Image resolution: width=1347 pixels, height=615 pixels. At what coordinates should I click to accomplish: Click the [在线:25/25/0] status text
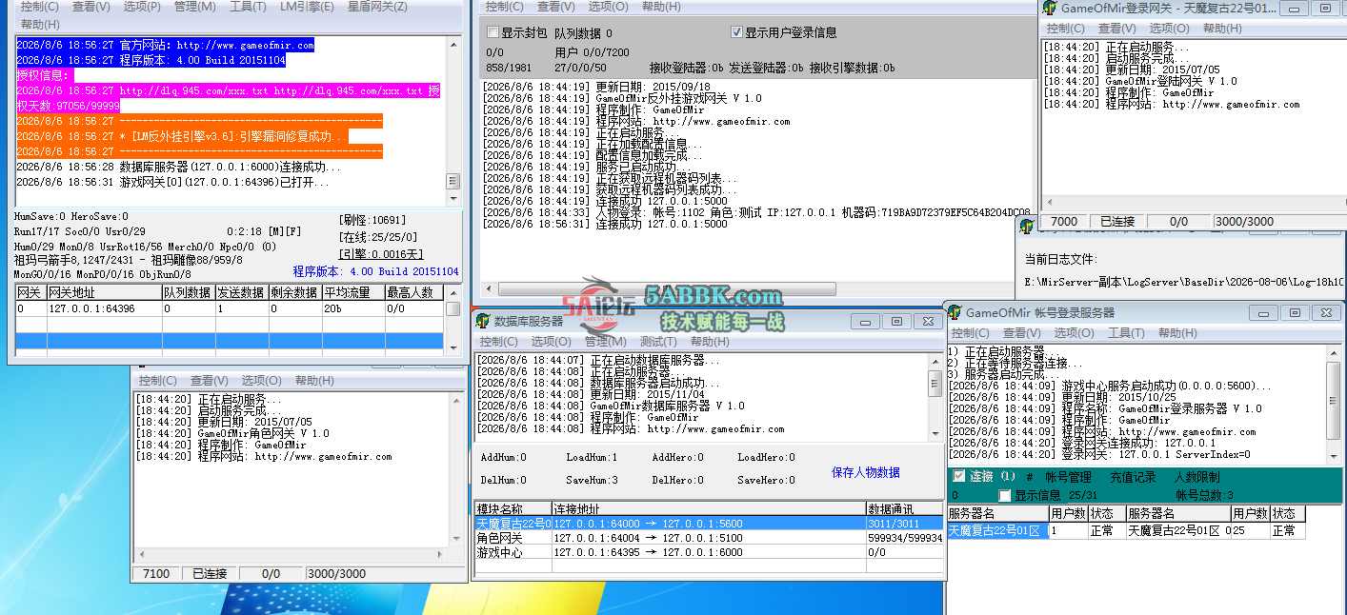(x=377, y=237)
